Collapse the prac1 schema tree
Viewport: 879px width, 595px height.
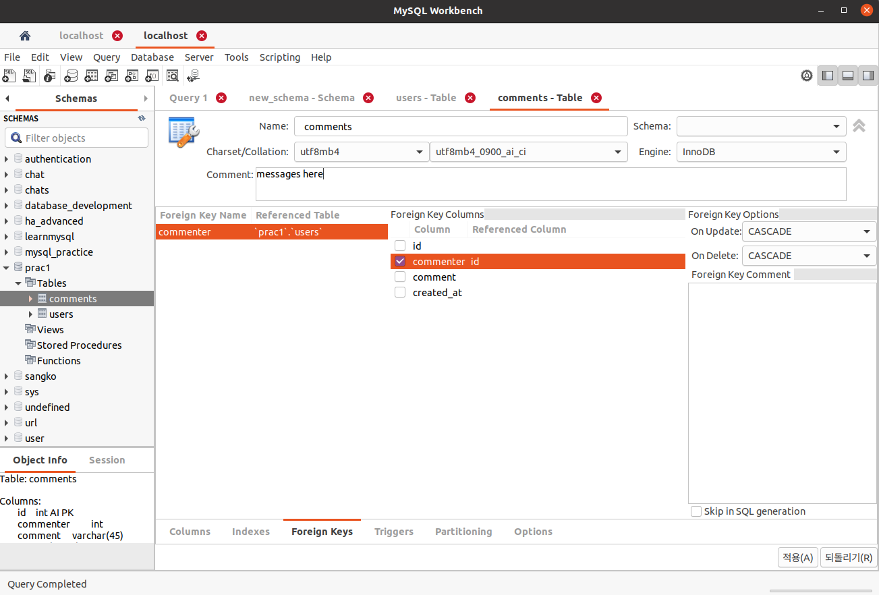pyautogui.click(x=7, y=267)
